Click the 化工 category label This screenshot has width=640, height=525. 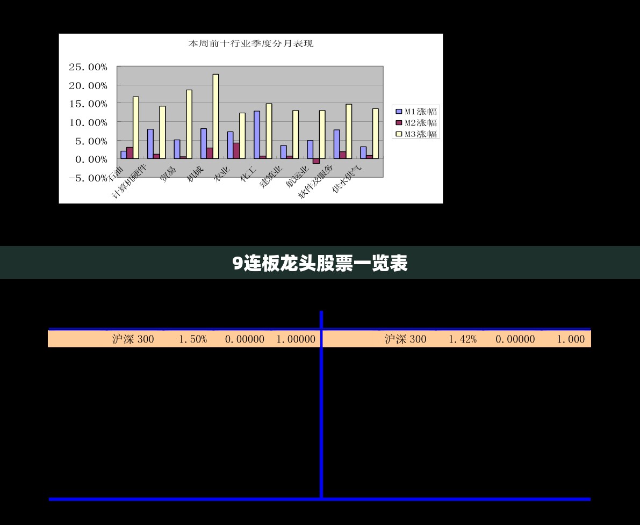[x=248, y=173]
